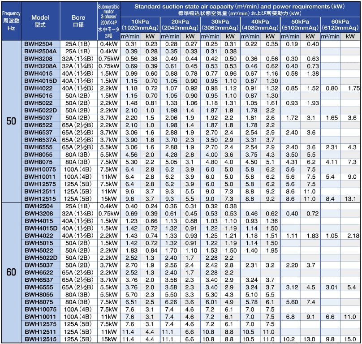Select the "30kPa (3060mmAq)" column header
The width and height of the screenshot is (362, 344).
pos(220,25)
